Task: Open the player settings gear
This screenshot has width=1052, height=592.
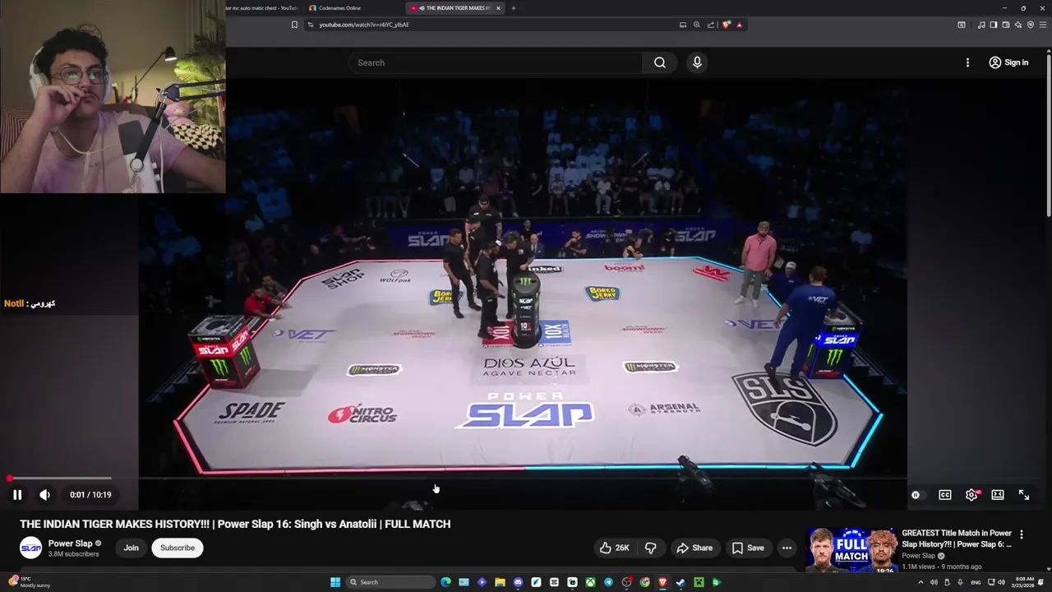Action: click(x=971, y=495)
